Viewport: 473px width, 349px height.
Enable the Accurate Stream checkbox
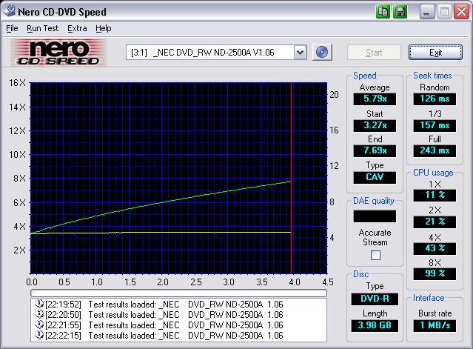[x=375, y=255]
